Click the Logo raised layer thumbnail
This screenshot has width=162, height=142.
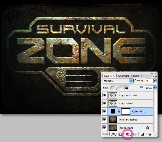pos(113,103)
